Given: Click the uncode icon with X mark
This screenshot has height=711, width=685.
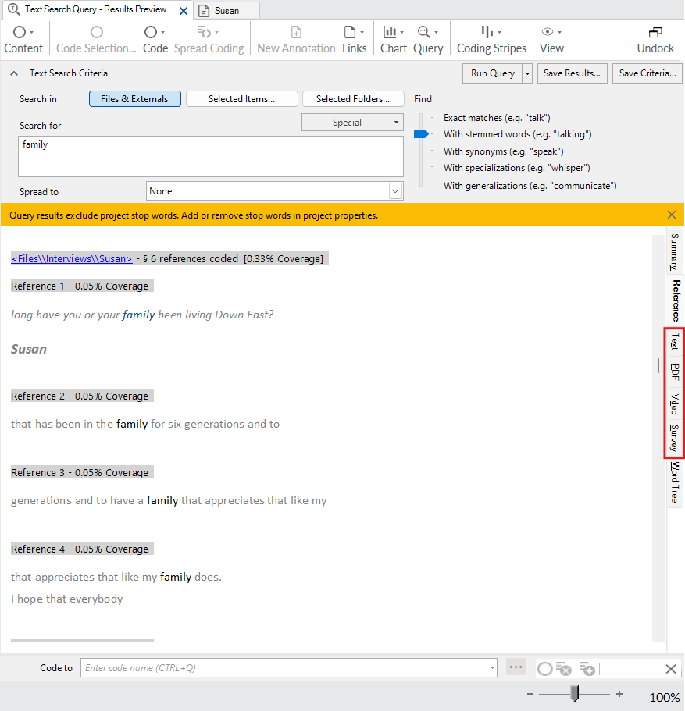Looking at the screenshot, I should 564,669.
